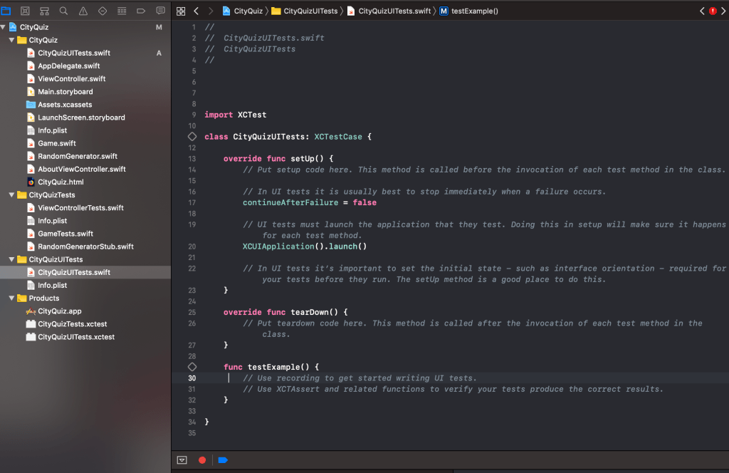Open the Find navigator search icon
Image resolution: width=729 pixels, height=473 pixels.
coord(64,11)
